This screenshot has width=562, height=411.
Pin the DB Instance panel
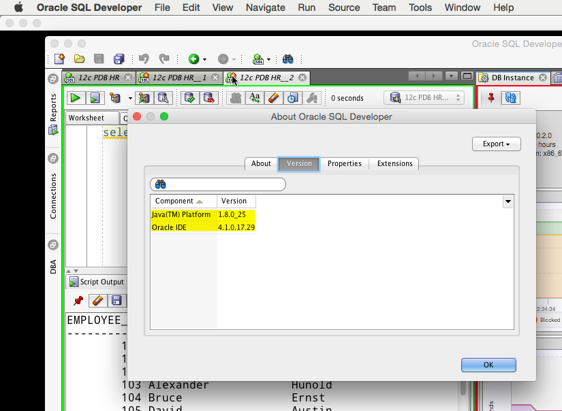pyautogui.click(x=491, y=98)
